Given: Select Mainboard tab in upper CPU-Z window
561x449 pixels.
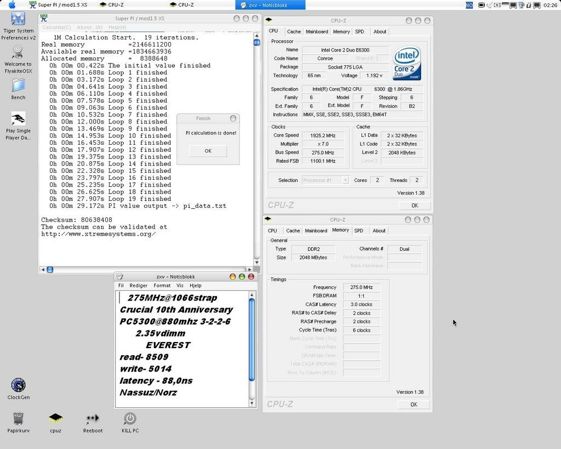Looking at the screenshot, I should click(x=317, y=31).
